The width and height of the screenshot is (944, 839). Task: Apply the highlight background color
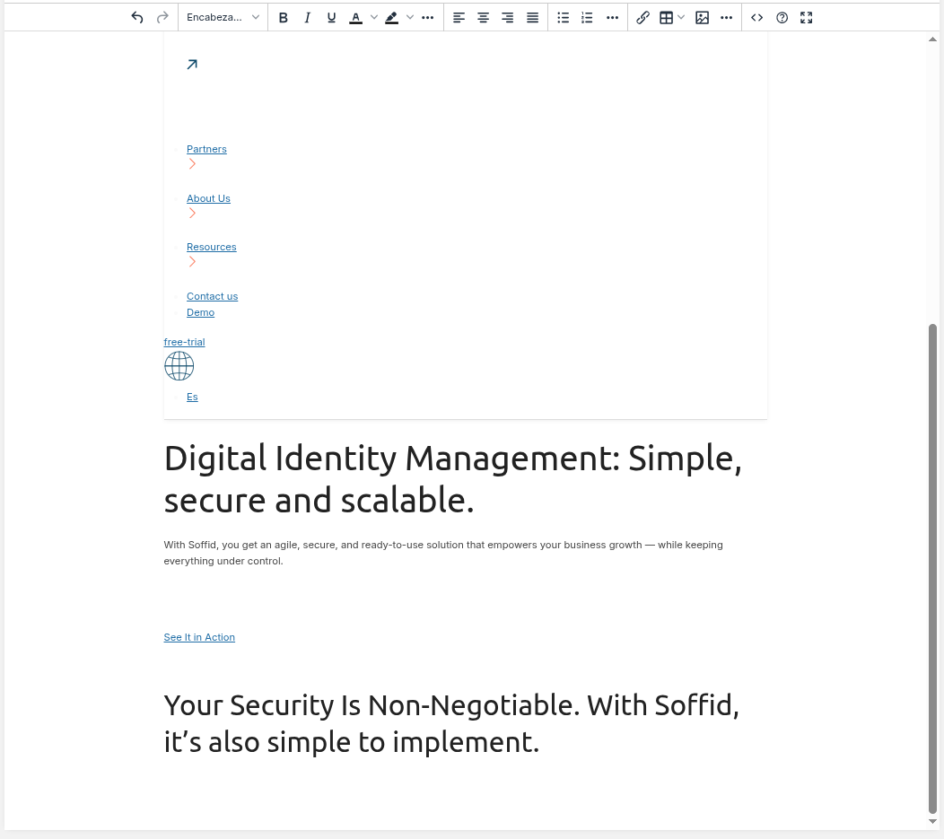tap(392, 17)
